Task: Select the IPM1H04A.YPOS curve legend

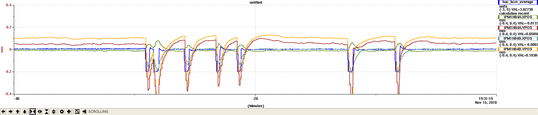Action: tap(518, 28)
